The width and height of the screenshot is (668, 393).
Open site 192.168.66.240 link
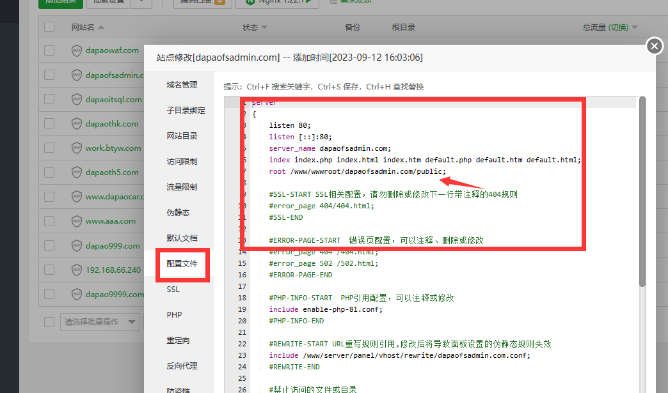tap(113, 270)
